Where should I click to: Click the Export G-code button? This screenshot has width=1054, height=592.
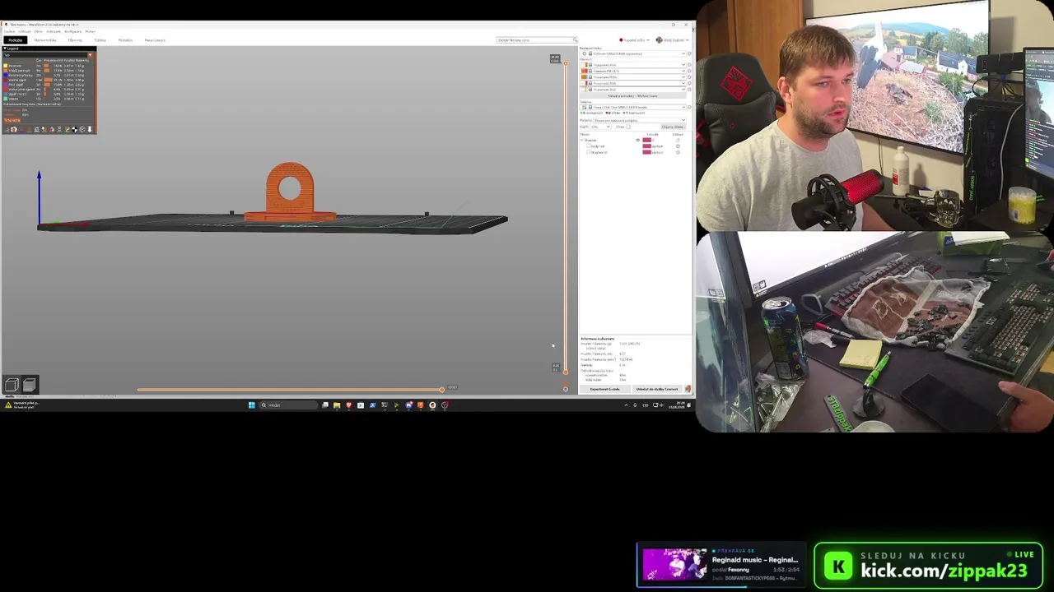[605, 389]
